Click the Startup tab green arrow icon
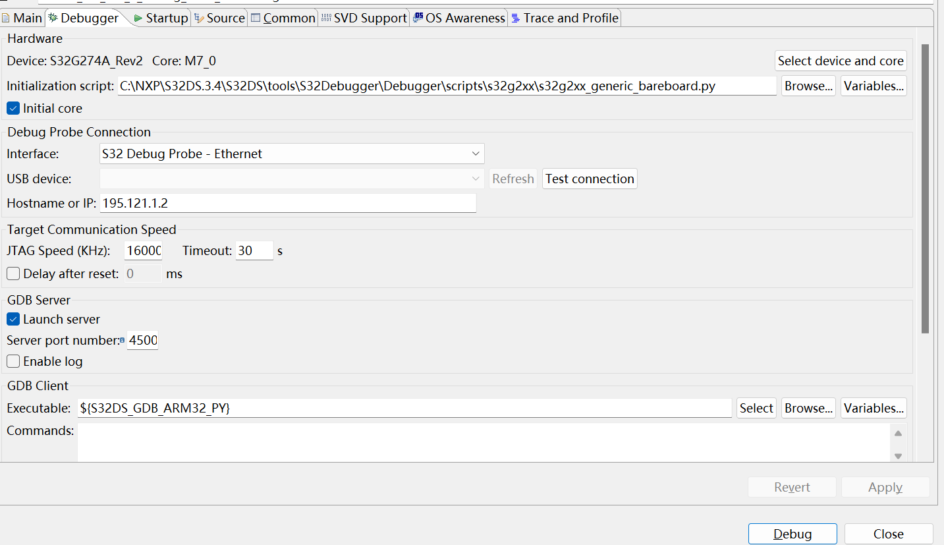The width and height of the screenshot is (944, 545). [138, 18]
